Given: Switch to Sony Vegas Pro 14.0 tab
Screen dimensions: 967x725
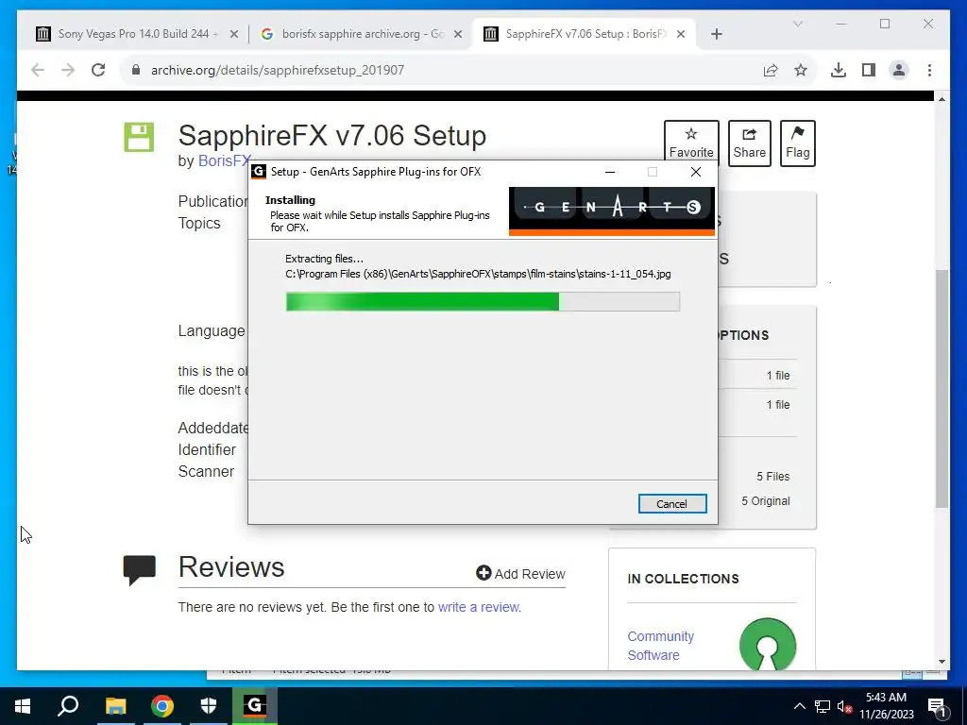Looking at the screenshot, I should click(x=138, y=34).
